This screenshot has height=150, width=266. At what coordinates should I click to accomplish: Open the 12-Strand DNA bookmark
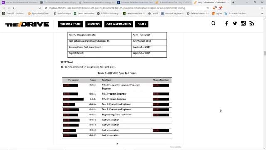[235, 13]
